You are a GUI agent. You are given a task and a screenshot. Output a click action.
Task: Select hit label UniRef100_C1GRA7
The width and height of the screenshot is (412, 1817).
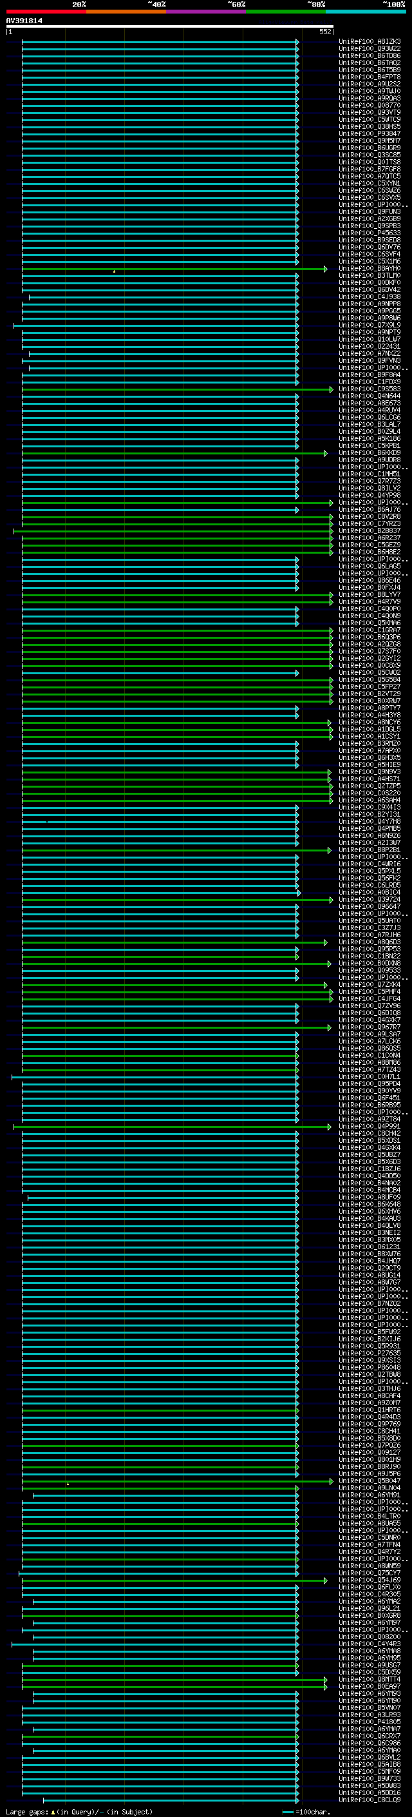click(x=370, y=630)
